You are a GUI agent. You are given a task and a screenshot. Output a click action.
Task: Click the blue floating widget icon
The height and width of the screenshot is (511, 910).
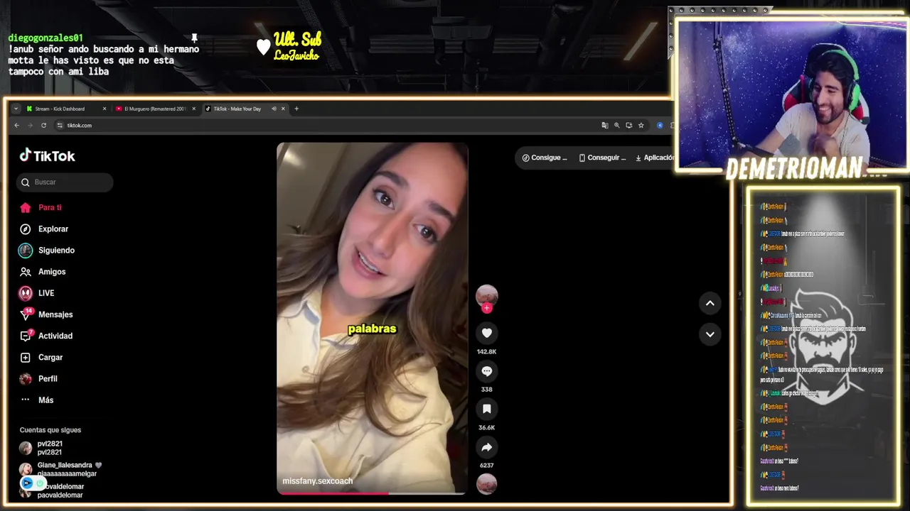(27, 483)
